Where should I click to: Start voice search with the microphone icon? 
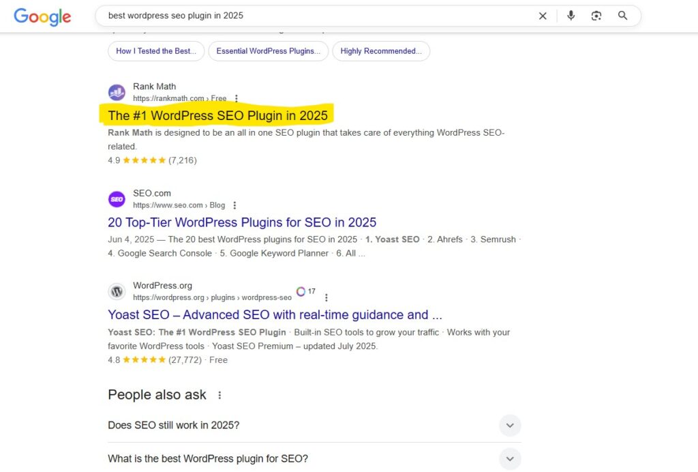[571, 16]
